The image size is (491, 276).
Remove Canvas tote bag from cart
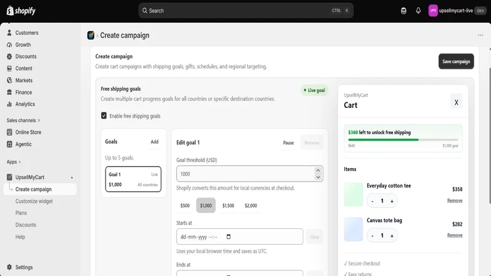point(455,236)
